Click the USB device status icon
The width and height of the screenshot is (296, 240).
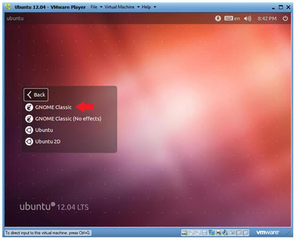tap(225, 233)
